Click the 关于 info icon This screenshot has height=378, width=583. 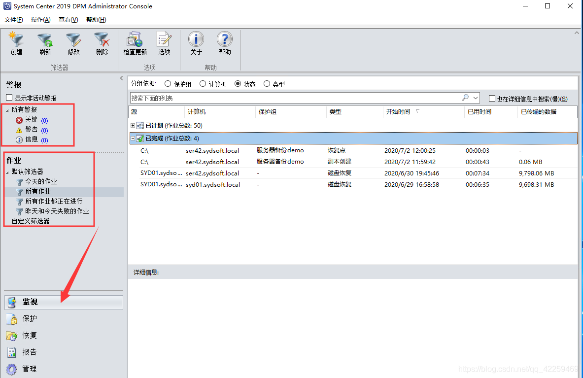click(x=196, y=39)
